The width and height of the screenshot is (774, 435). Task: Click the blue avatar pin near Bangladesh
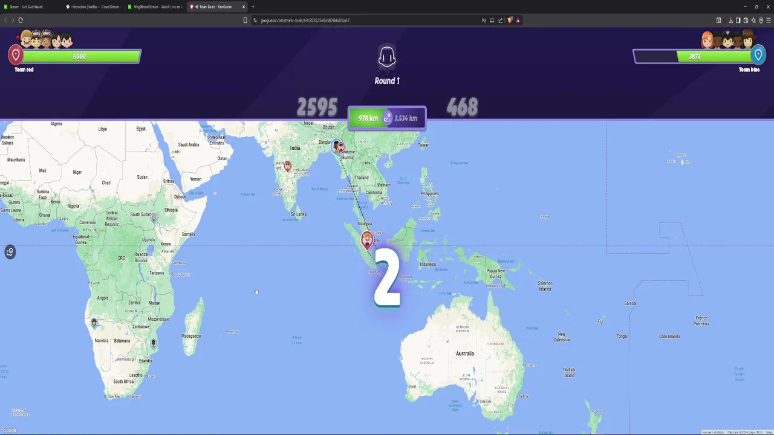(336, 146)
